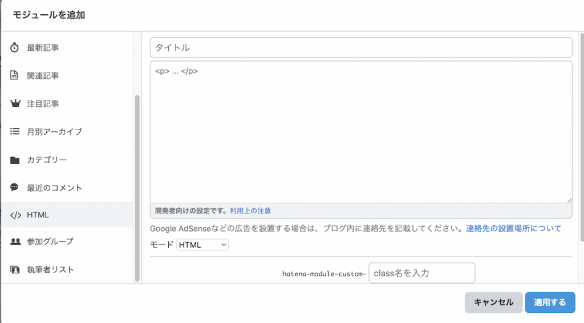
Task: Select the 執筆者リスト module
Action: [x=67, y=269]
